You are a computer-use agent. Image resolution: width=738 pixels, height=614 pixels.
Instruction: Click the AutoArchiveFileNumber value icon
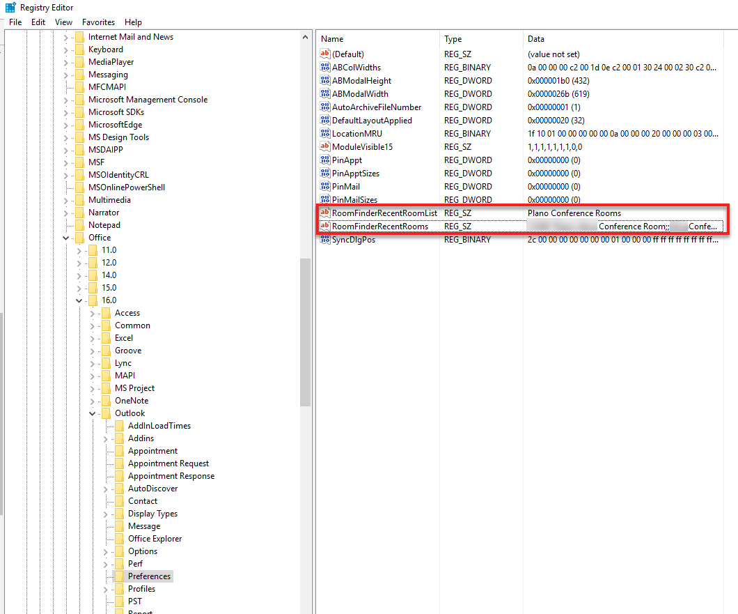(324, 107)
